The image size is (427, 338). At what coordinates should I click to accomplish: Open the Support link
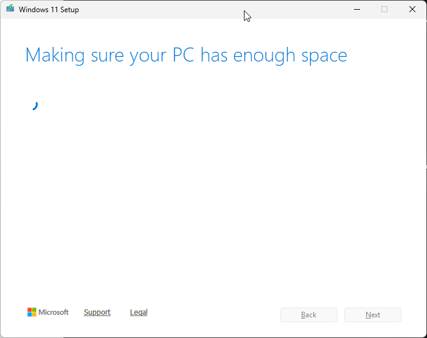click(x=97, y=312)
